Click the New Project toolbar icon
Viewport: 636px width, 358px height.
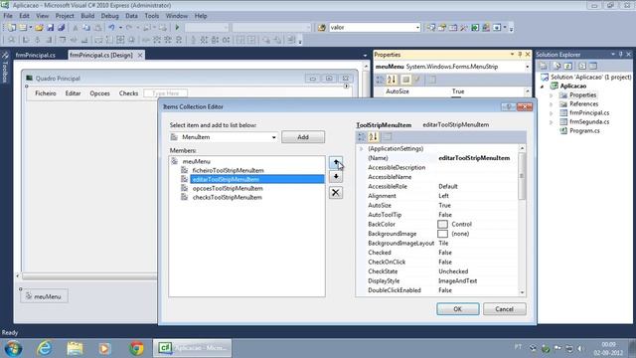coord(12,28)
